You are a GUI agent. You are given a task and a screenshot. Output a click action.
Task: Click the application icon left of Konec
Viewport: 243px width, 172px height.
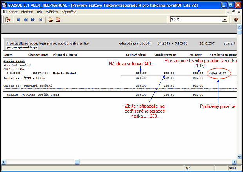click(x=4, y=12)
